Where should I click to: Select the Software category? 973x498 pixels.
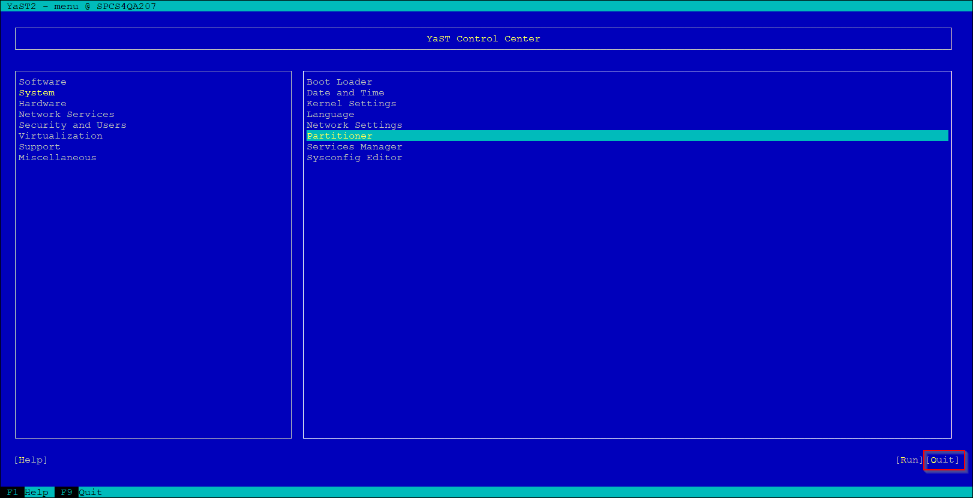click(x=43, y=82)
